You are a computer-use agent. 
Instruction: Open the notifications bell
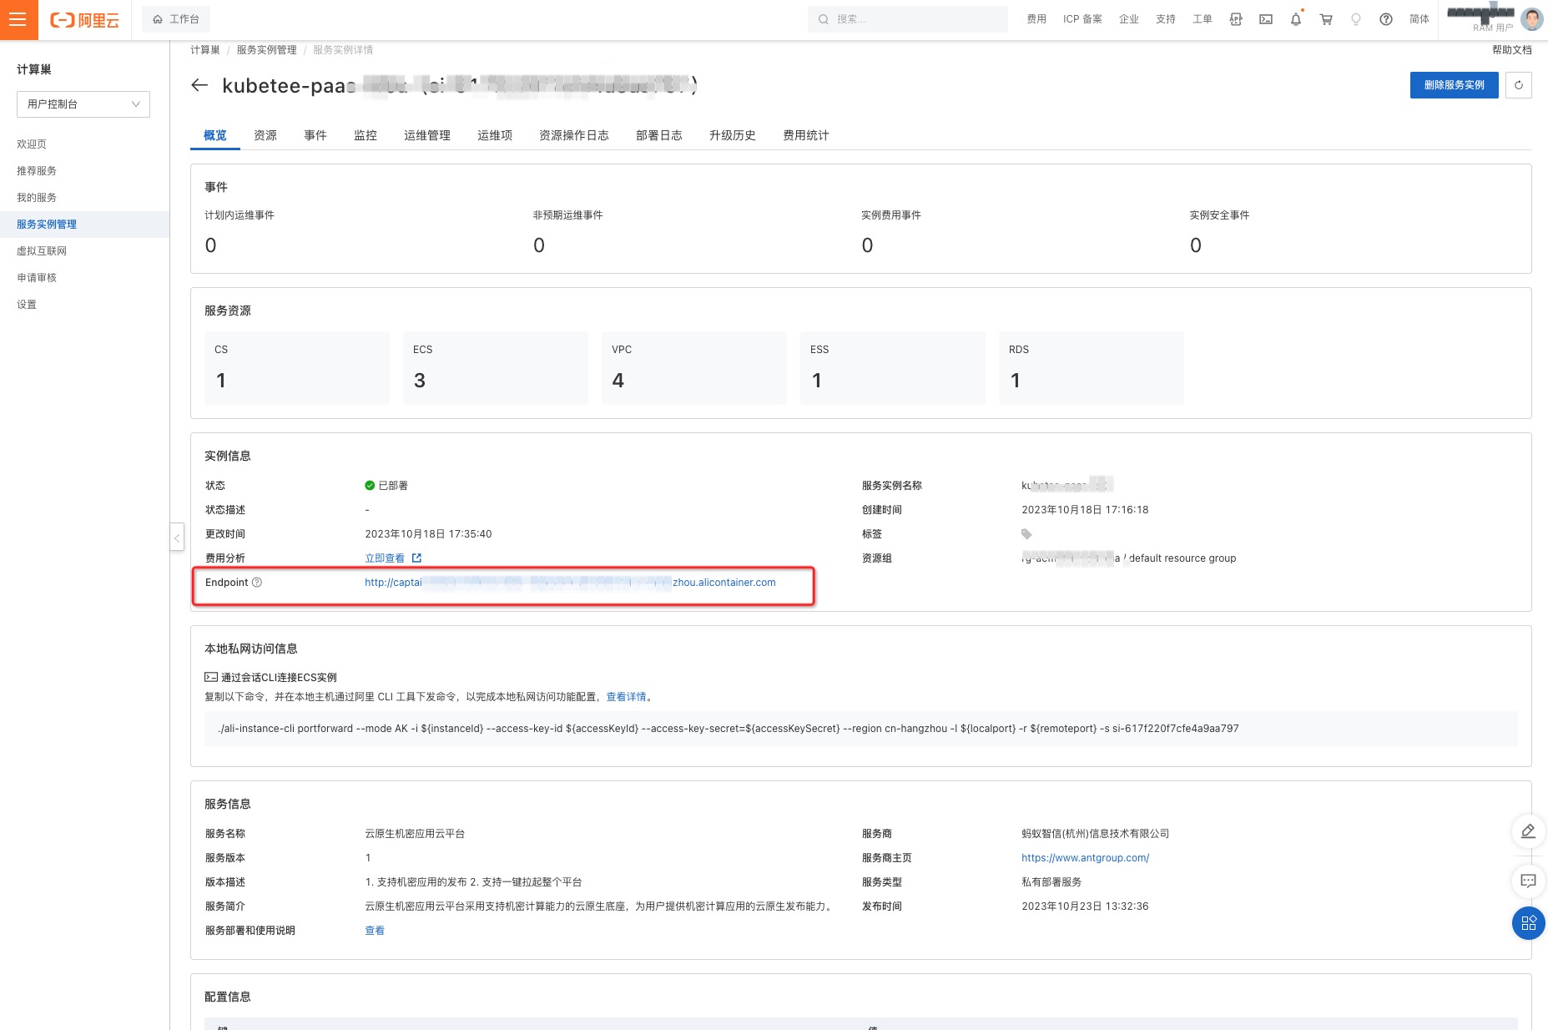click(x=1296, y=19)
